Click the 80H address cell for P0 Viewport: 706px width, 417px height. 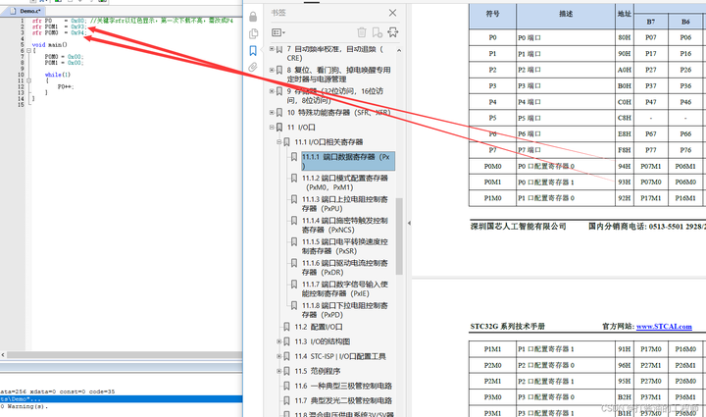[625, 37]
